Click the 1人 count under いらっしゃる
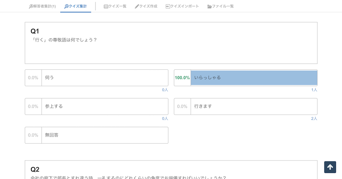The width and height of the screenshot is (342, 179). pos(314,90)
